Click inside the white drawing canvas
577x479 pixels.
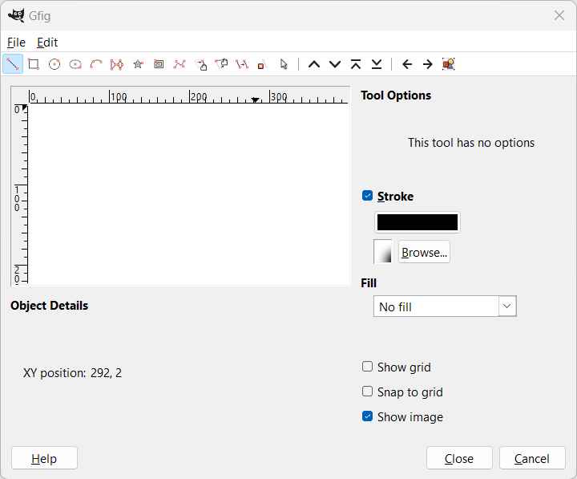click(188, 194)
